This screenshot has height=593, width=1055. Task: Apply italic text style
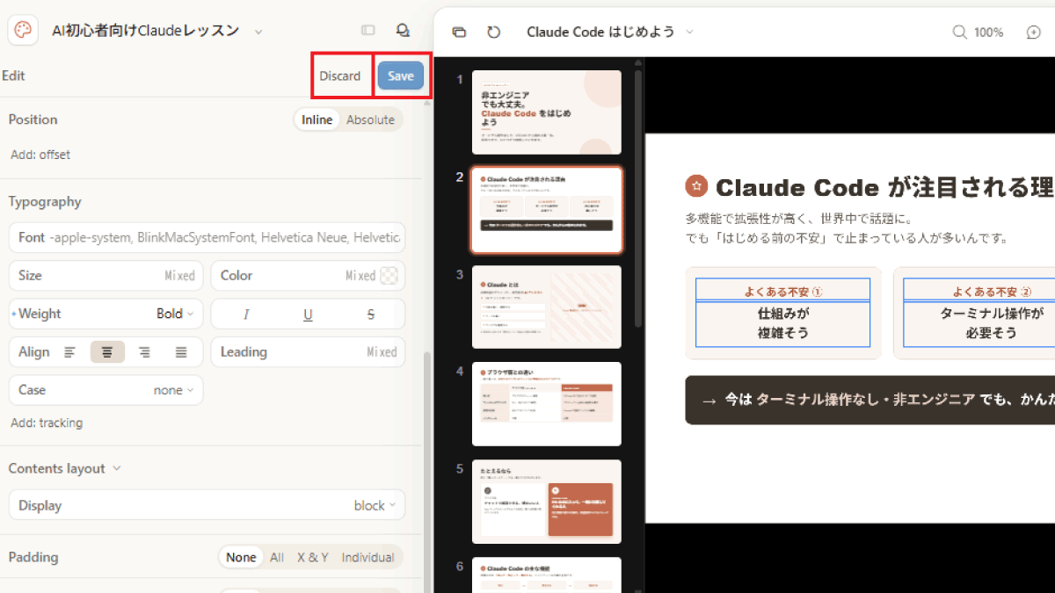click(246, 315)
